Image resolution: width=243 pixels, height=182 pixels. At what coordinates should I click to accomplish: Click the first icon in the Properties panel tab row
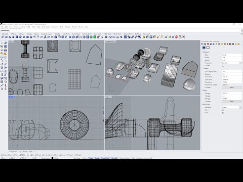(202, 44)
